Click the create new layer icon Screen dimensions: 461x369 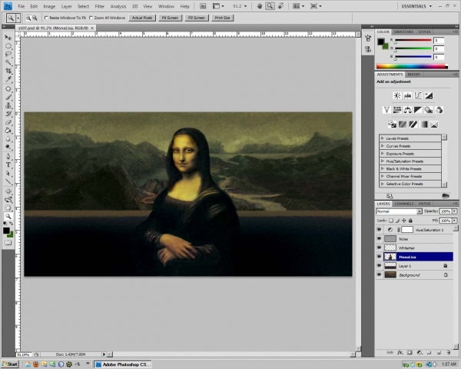pyautogui.click(x=439, y=352)
